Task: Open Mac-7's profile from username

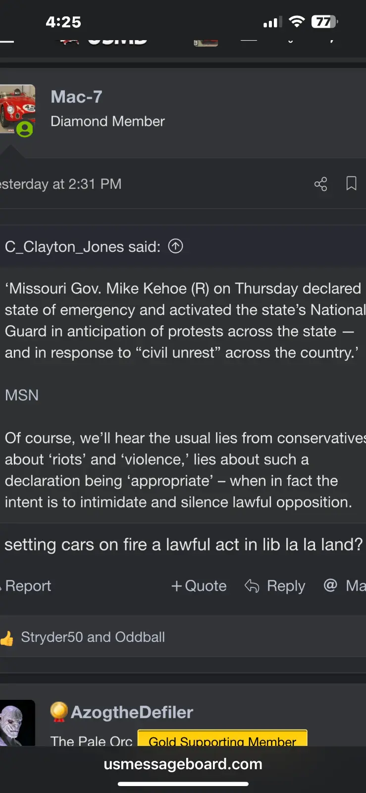Action: (x=76, y=97)
